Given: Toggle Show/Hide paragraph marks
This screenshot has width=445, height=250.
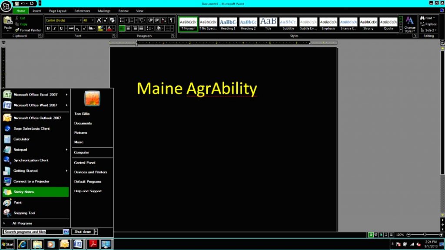Looking at the screenshot, I should click(171, 20).
